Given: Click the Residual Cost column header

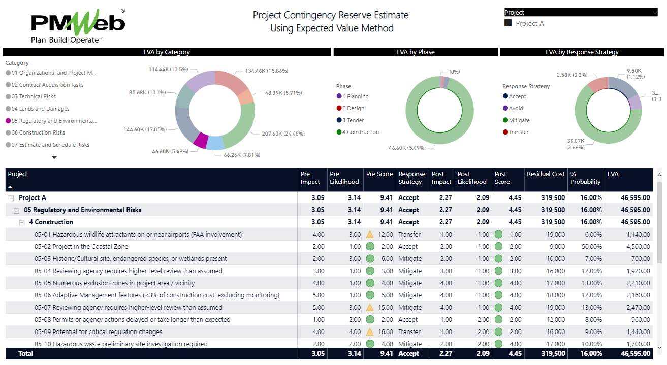Looking at the screenshot, I should pyautogui.click(x=545, y=174).
